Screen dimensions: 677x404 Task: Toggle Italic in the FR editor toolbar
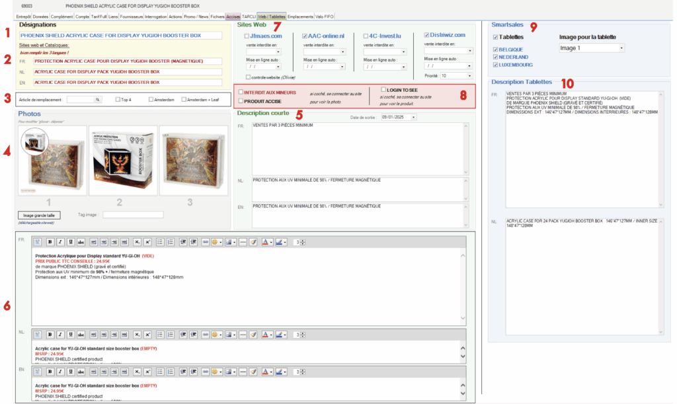pyautogui.click(x=60, y=242)
